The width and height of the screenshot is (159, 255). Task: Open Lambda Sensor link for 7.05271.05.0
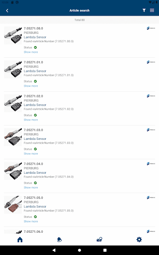pyautogui.click(x=35, y=206)
